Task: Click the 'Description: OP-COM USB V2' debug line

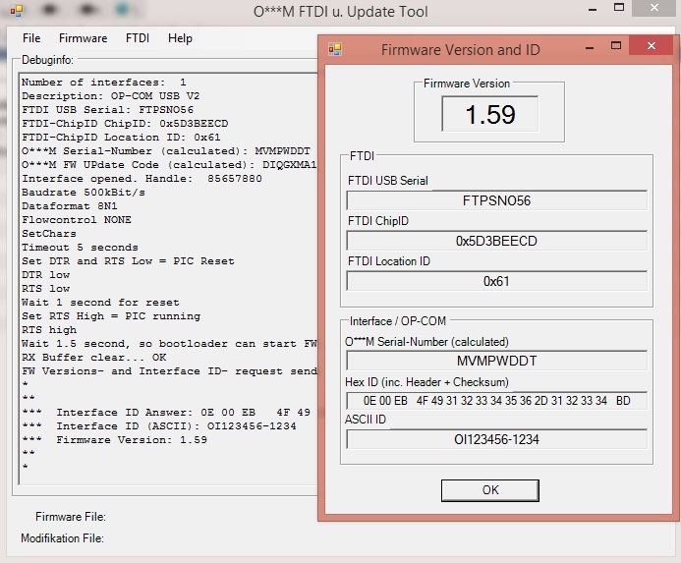Action: pos(111,96)
